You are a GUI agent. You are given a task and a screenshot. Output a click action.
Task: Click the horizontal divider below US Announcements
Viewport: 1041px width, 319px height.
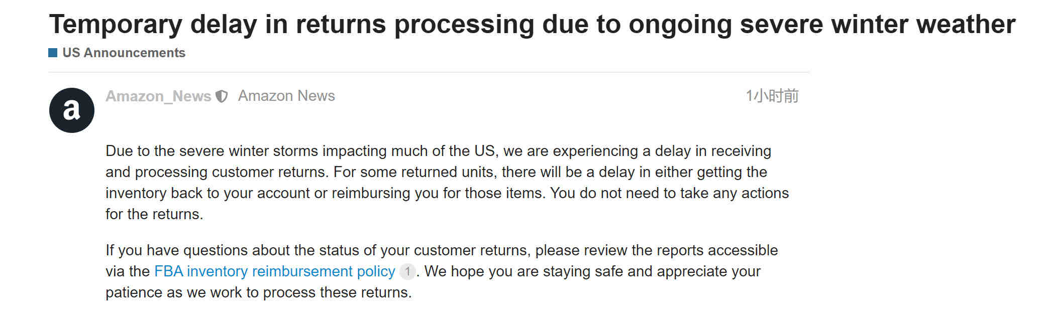click(429, 72)
